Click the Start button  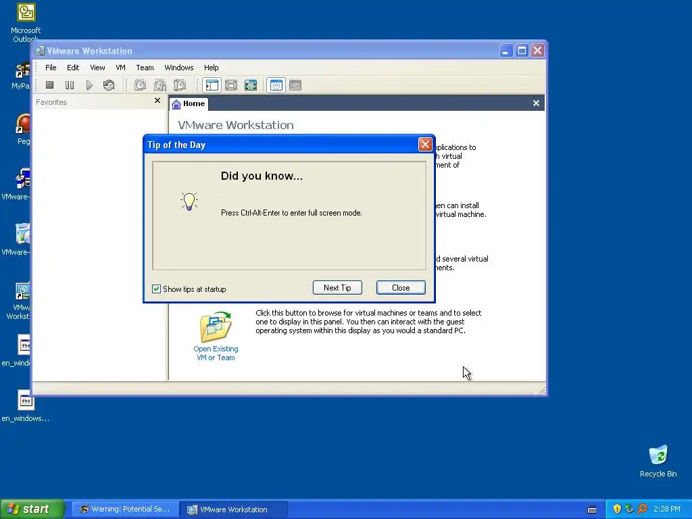(x=32, y=509)
